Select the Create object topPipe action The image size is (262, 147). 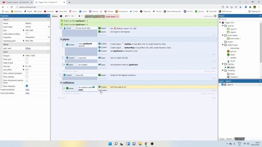point(138,44)
